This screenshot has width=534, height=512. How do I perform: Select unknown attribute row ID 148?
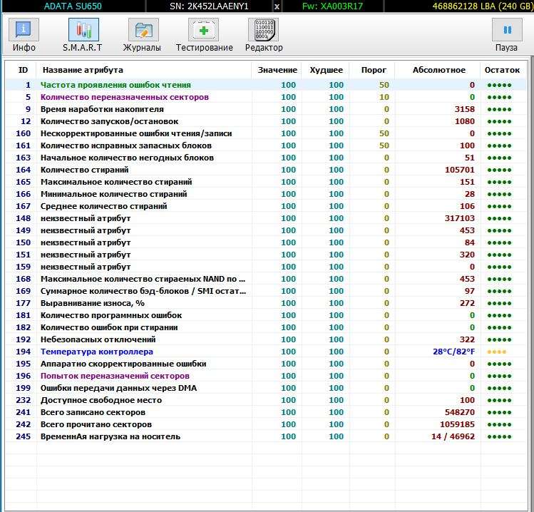(266, 218)
